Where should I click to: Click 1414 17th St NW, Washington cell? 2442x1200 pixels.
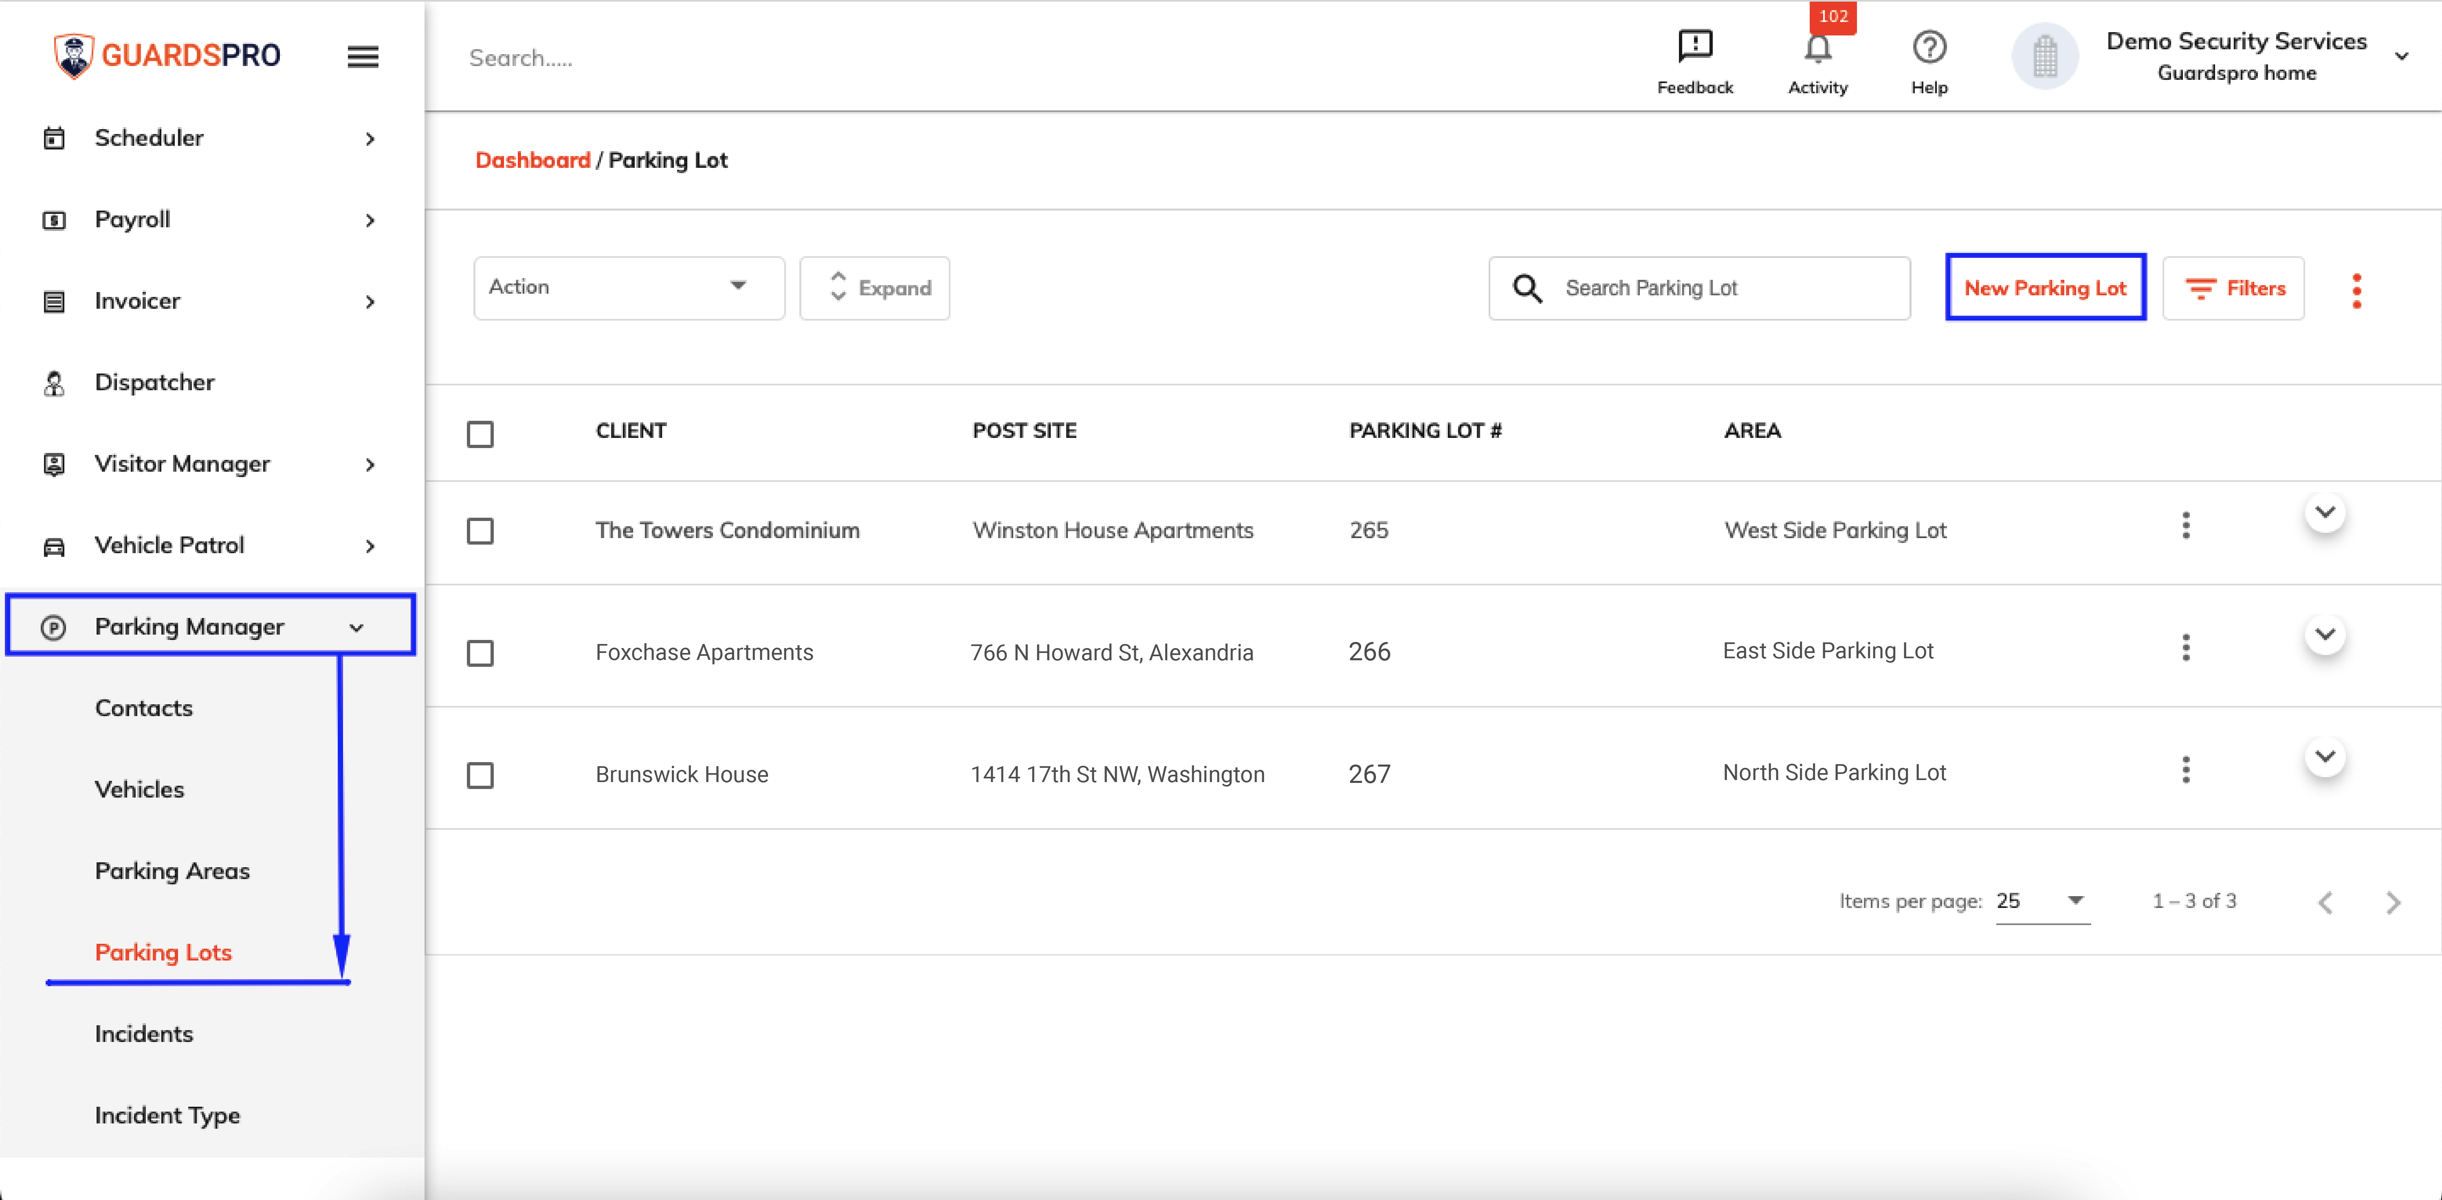pyautogui.click(x=1117, y=775)
